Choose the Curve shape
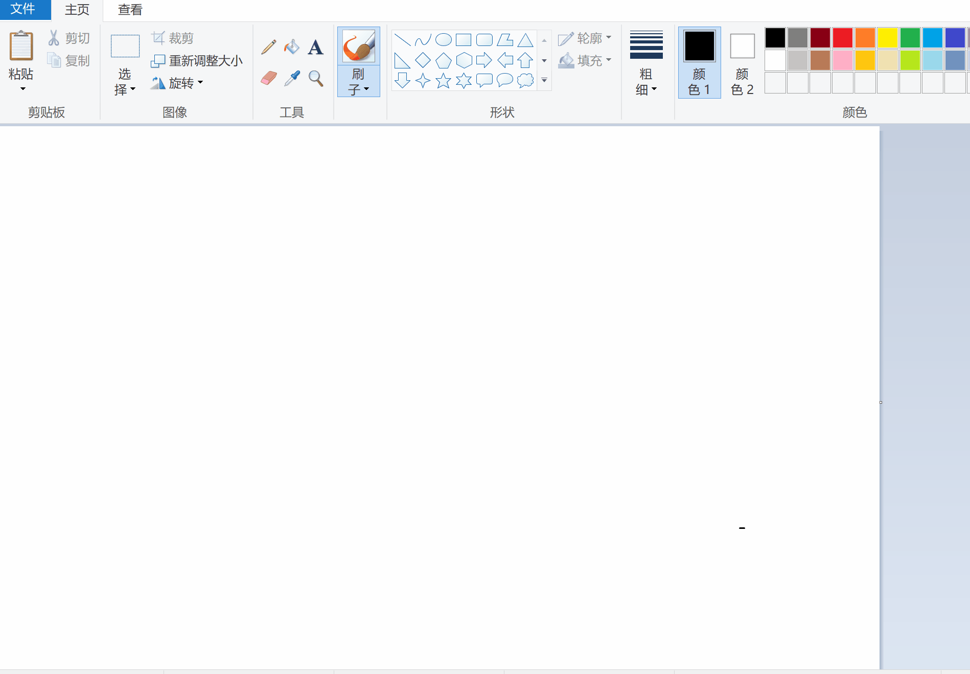Screen dimensions: 970x674 pos(423,40)
